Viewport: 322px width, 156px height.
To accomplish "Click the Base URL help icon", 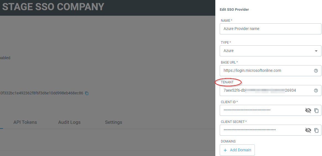I will (x=316, y=71).
